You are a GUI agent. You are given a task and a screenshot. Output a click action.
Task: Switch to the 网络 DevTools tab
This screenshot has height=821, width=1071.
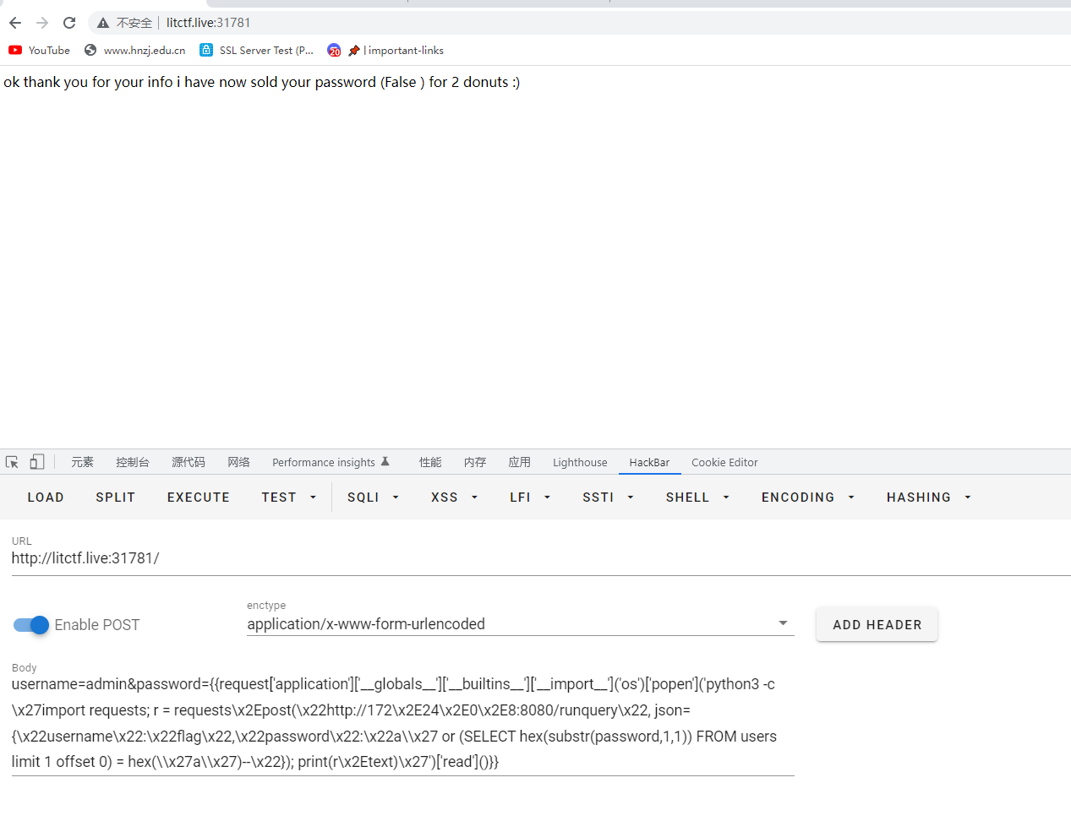pos(239,462)
